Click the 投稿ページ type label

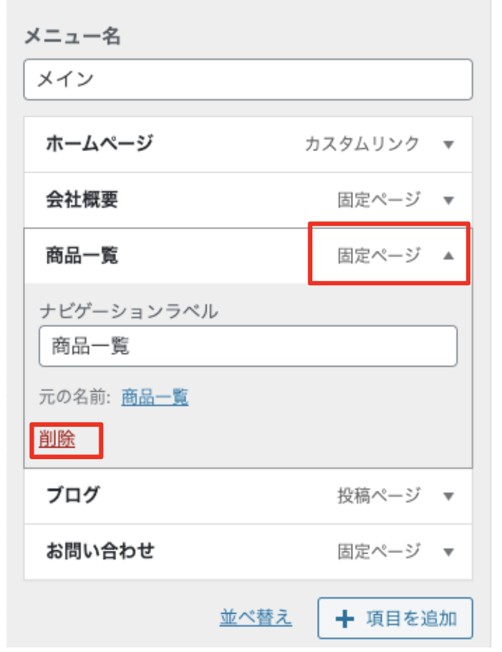379,497
